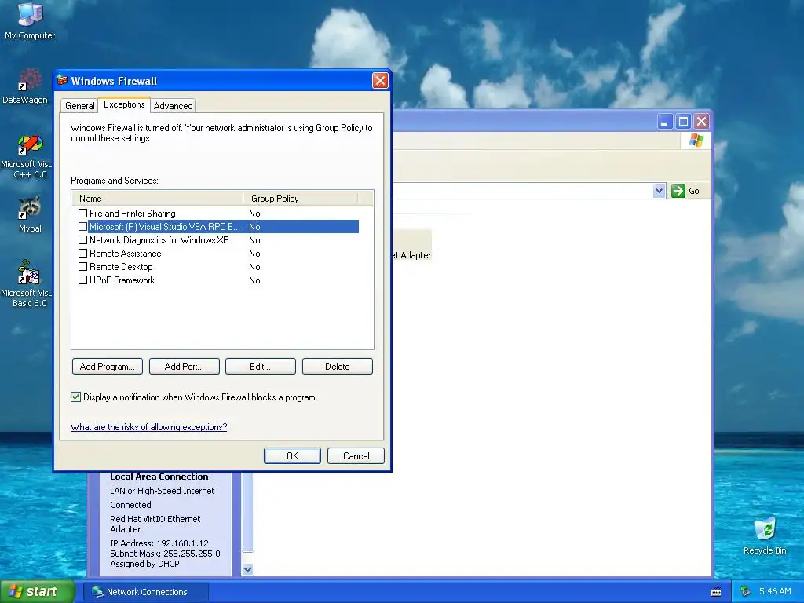Minimize the Network Connections window

[x=665, y=122]
